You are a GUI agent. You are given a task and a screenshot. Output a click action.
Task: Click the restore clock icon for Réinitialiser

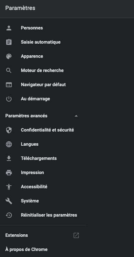[9, 215]
